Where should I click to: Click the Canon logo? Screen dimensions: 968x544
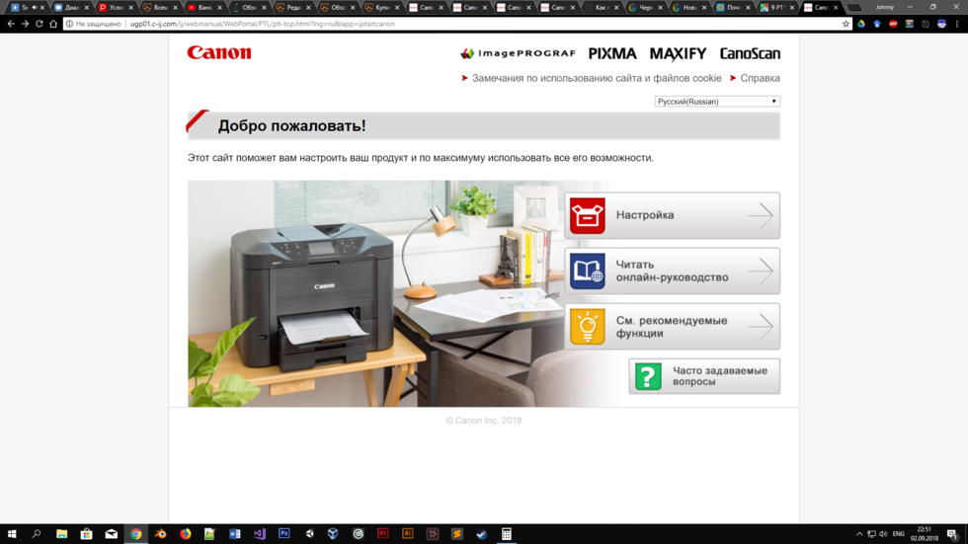pyautogui.click(x=219, y=53)
